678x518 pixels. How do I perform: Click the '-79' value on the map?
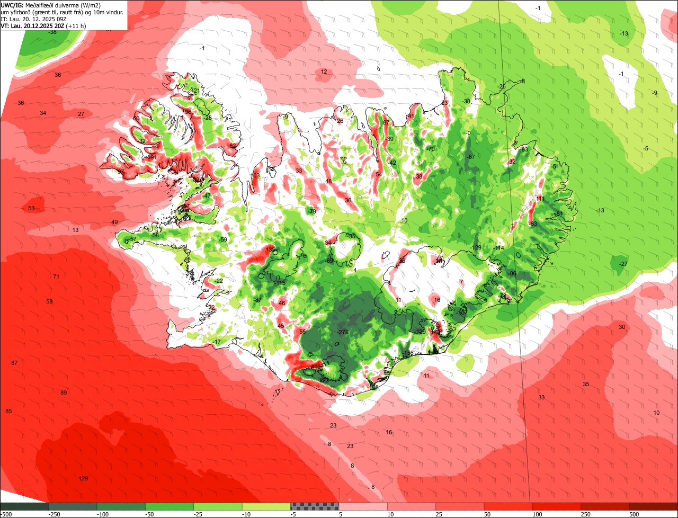(311, 212)
